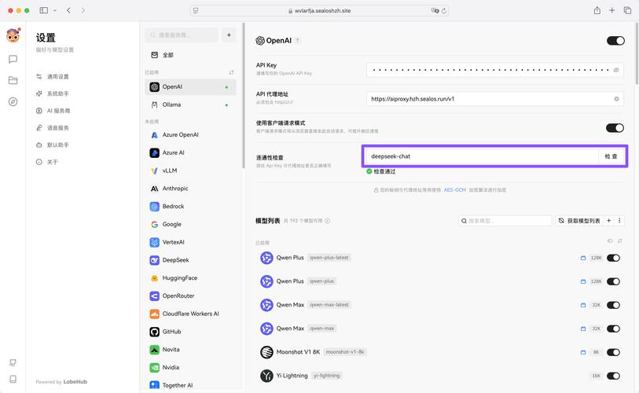Screen dimensions: 639x393
Task: Open the discover compass icon in sidebar
Action: (x=13, y=101)
